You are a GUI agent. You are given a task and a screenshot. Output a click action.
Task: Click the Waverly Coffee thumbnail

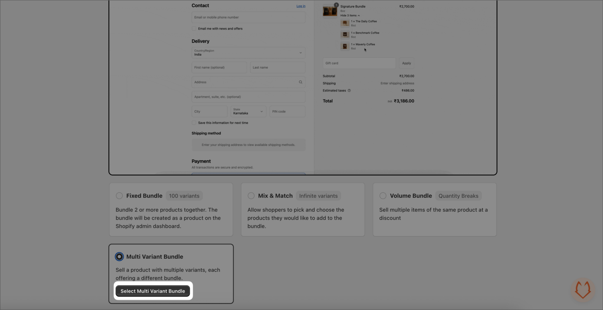(x=345, y=46)
